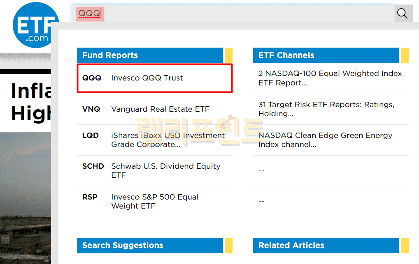Open NASDAQ-100 Equal Weighted Index ETF Report

[330, 78]
